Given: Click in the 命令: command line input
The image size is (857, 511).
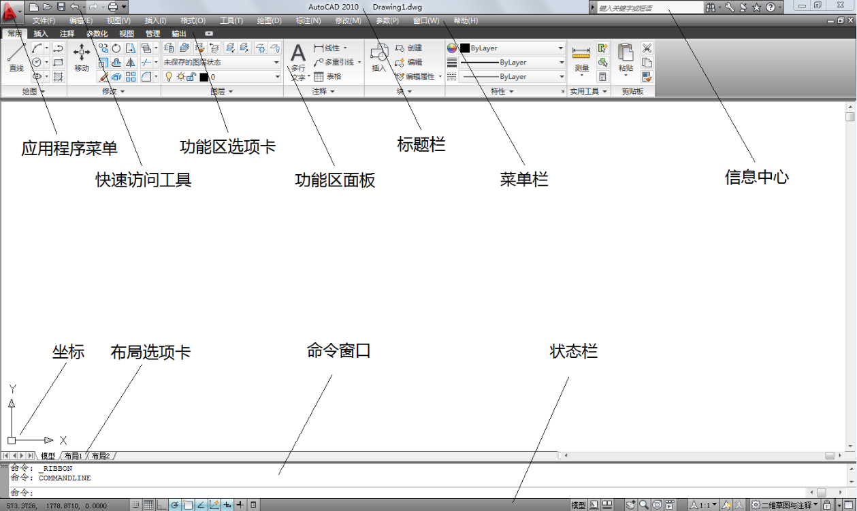Looking at the screenshot, I should (x=408, y=492).
